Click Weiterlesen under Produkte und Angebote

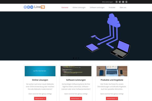(112, 98)
